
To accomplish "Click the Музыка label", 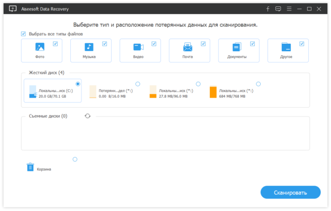I will click(89, 57).
